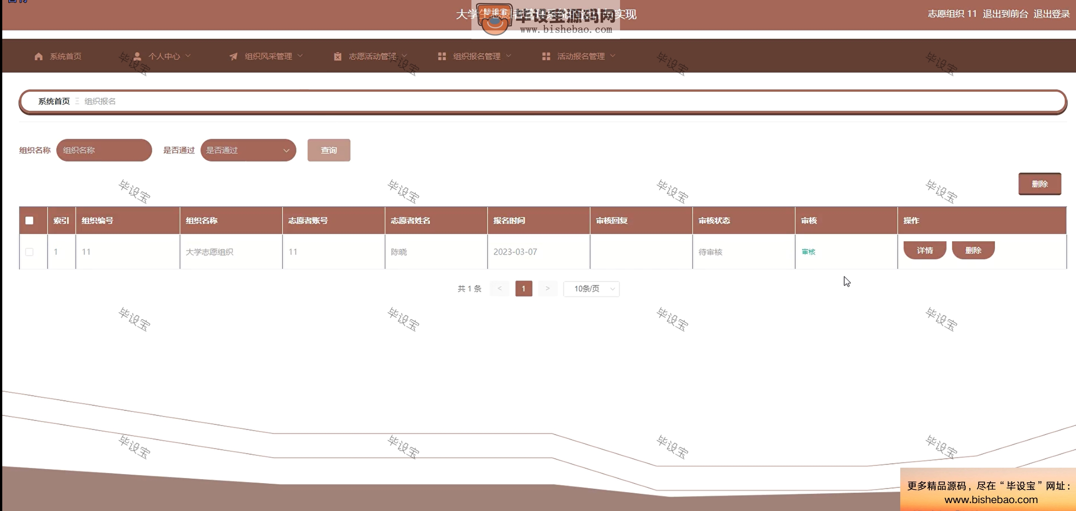Click the paper plane icon for 组织风采管理
The image size is (1076, 511).
coord(233,56)
